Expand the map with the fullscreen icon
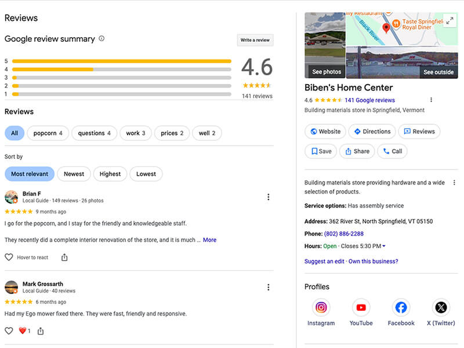 pos(449,21)
